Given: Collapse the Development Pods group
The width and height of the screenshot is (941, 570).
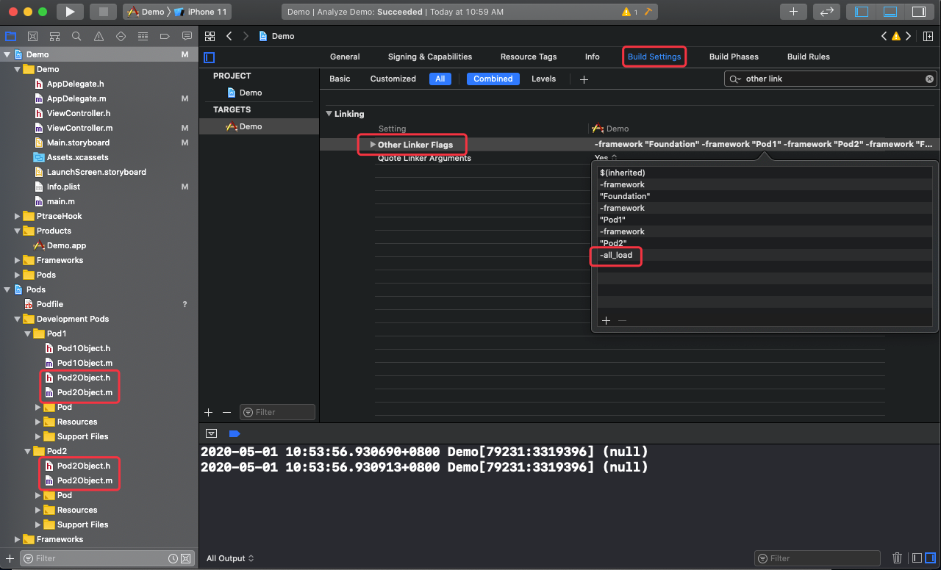Looking at the screenshot, I should [x=18, y=319].
